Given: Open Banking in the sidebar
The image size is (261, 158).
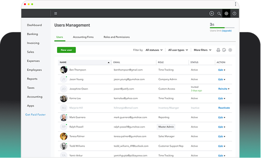Looking at the screenshot, I should coord(32,34).
